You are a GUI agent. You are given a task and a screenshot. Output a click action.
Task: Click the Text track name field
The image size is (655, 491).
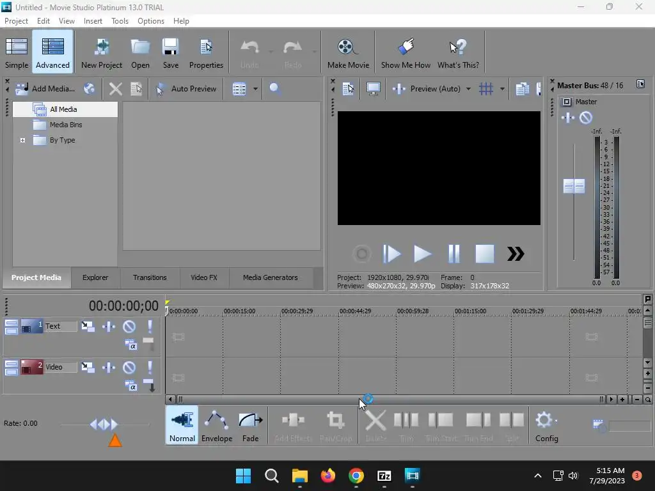point(61,326)
